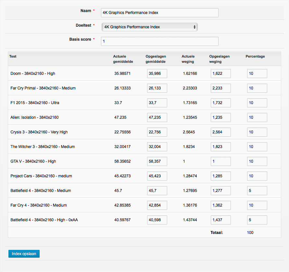This screenshot has width=289, height=272.
Task: Edit Battlefield 4 High 0xAA percentage
Action: [x=257, y=220]
